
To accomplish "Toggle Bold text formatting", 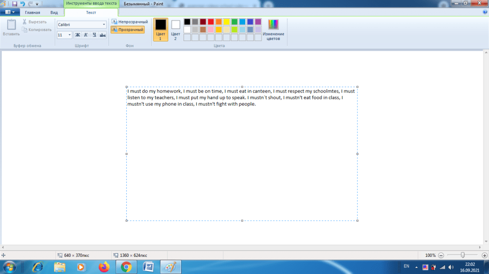I will pos(77,35).
